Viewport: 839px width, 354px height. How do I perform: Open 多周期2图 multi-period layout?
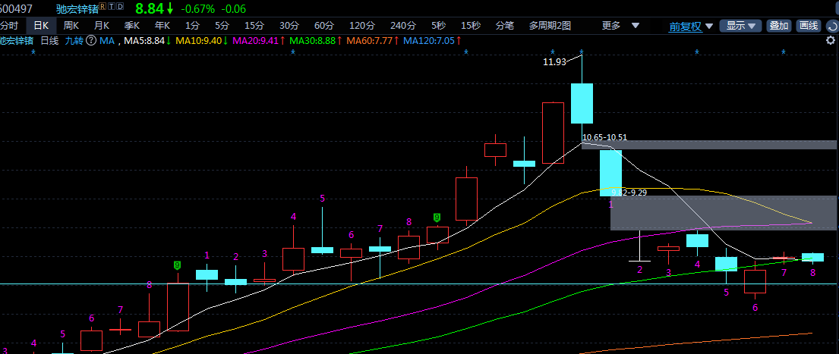pyautogui.click(x=550, y=26)
